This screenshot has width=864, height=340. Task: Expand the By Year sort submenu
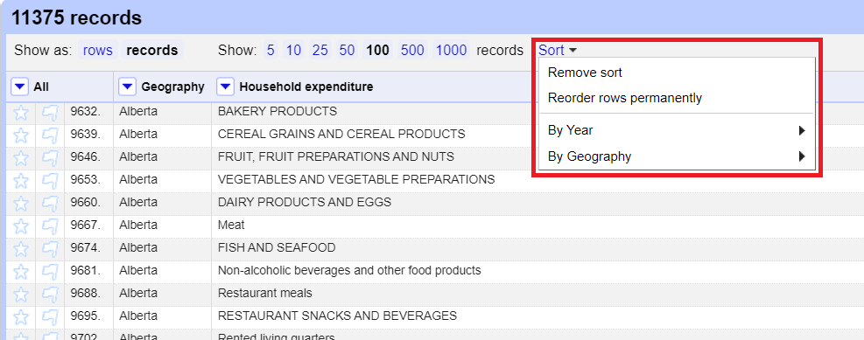pyautogui.click(x=676, y=130)
